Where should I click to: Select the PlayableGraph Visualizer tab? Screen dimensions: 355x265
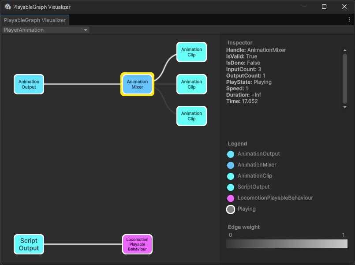click(35, 20)
